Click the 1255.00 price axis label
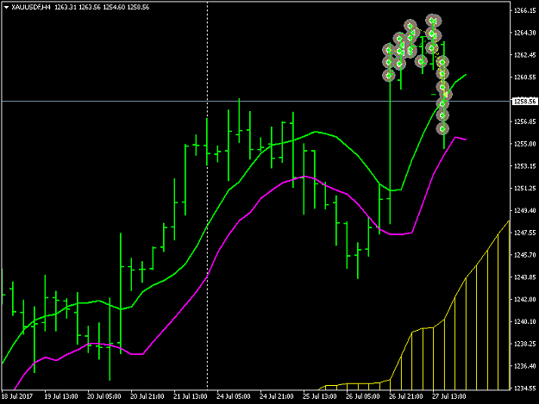Viewport: 539px width, 404px height. click(x=524, y=144)
